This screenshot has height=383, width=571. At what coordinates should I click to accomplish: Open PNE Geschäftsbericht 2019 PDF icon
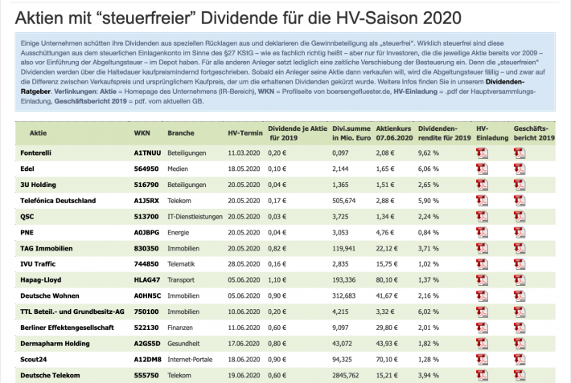point(520,232)
